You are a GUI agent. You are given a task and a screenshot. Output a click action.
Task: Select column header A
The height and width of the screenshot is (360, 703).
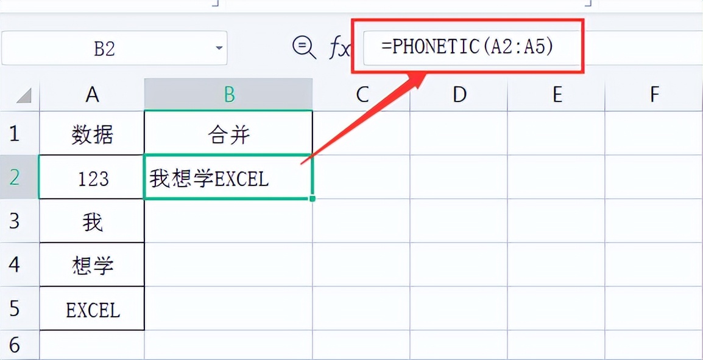pyautogui.click(x=91, y=94)
